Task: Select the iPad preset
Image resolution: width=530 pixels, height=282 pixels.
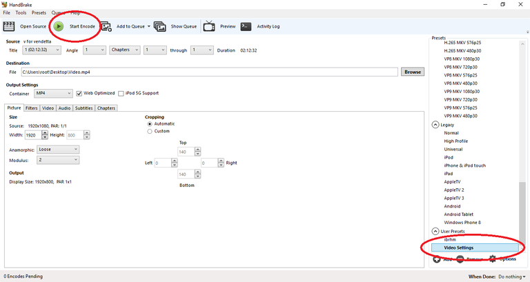Action: 448,174
